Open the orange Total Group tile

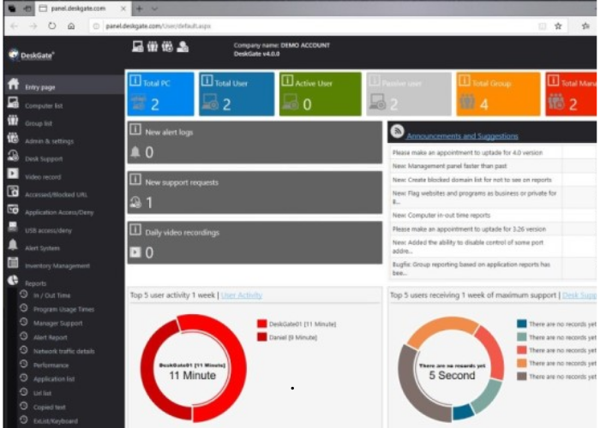pyautogui.click(x=498, y=94)
